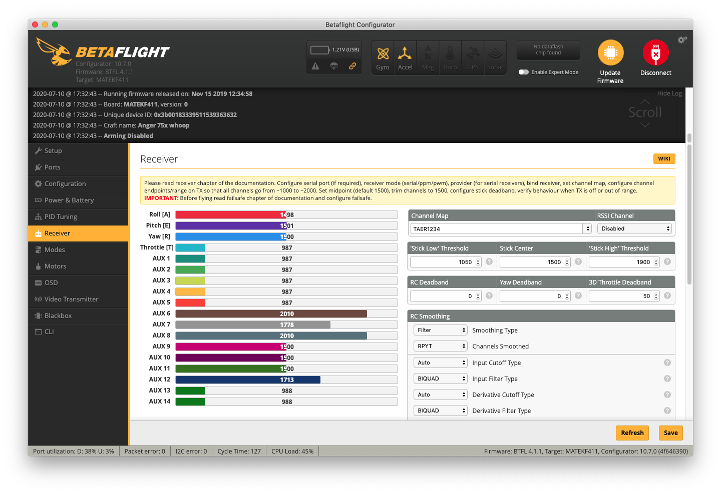Click the orange link status icon
Image resolution: width=721 pixels, height=493 pixels.
pyautogui.click(x=352, y=66)
